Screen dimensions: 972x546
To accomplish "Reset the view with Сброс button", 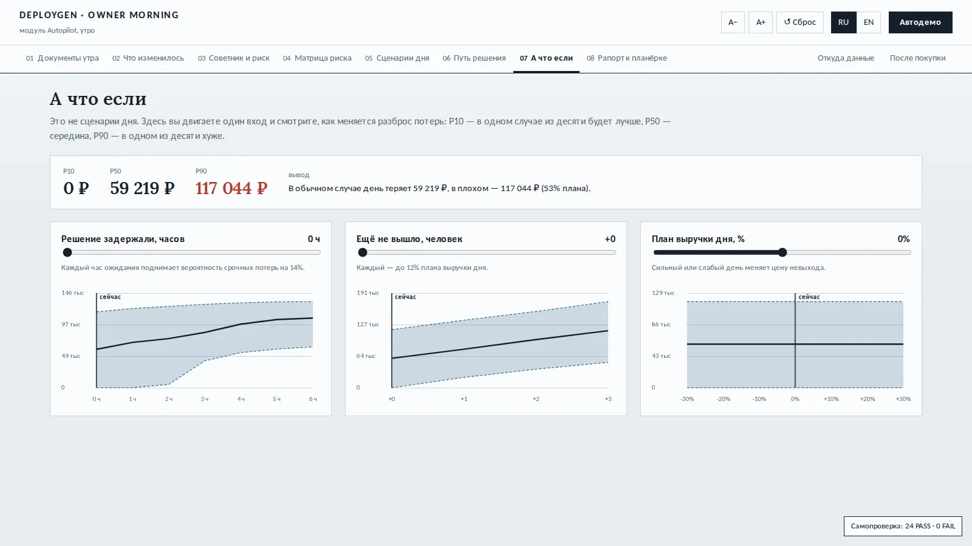I will [x=800, y=22].
